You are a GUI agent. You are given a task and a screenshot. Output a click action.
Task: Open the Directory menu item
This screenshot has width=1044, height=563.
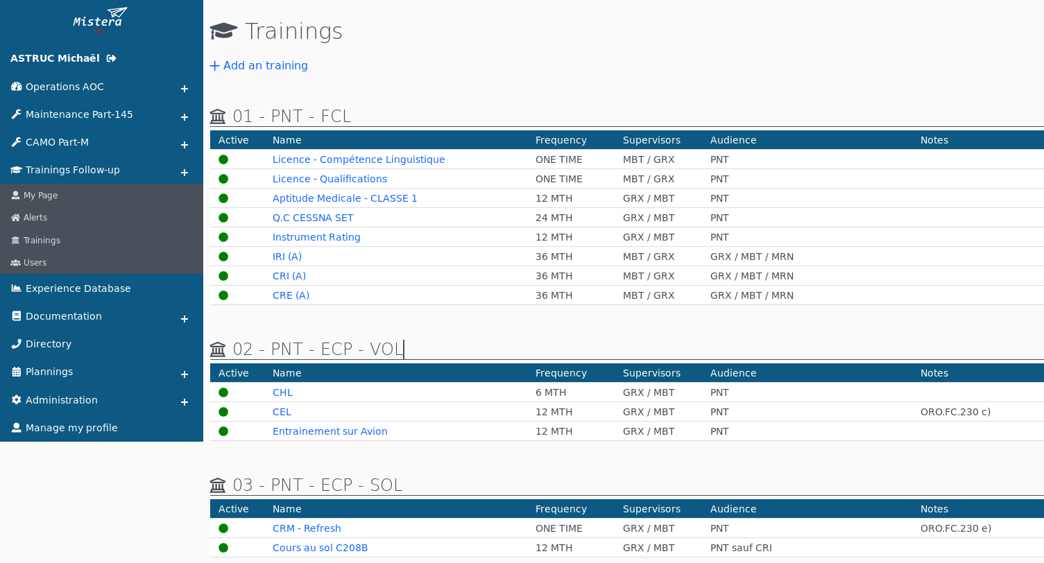tap(49, 344)
